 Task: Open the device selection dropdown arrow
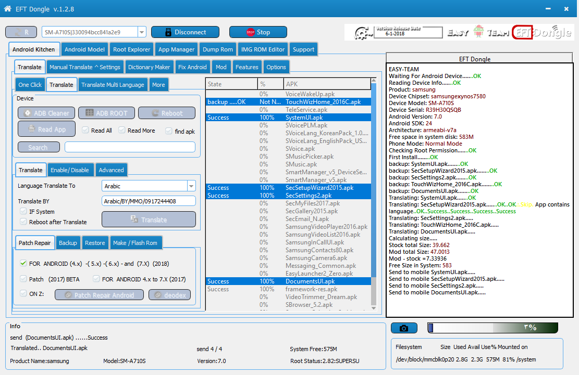142,32
